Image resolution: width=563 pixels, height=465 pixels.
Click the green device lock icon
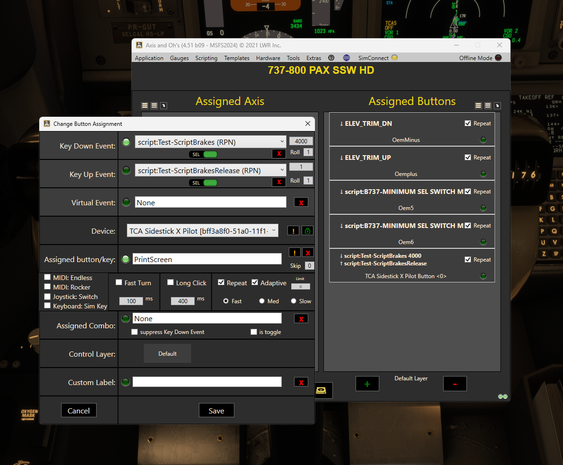[307, 231]
